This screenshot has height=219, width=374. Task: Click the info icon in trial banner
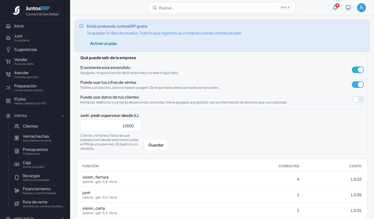[81, 26]
